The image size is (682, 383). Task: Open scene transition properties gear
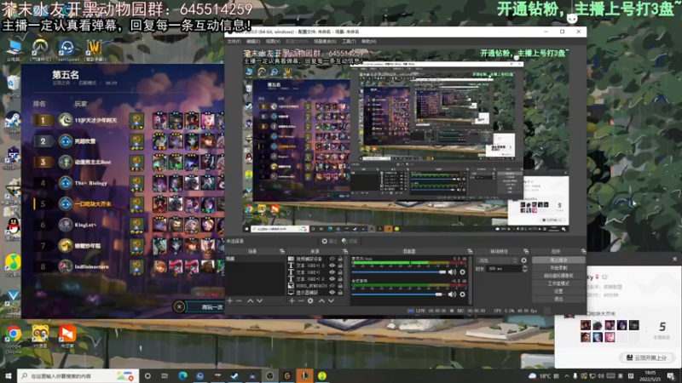pyautogui.click(x=524, y=260)
